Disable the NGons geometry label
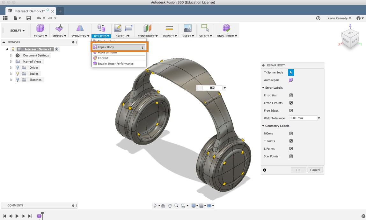 [x=290, y=133]
